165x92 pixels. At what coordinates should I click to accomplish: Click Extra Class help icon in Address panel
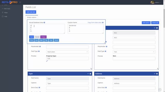[106, 87]
